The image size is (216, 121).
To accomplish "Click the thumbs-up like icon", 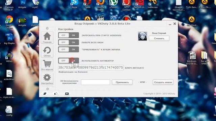I will pos(56,94).
